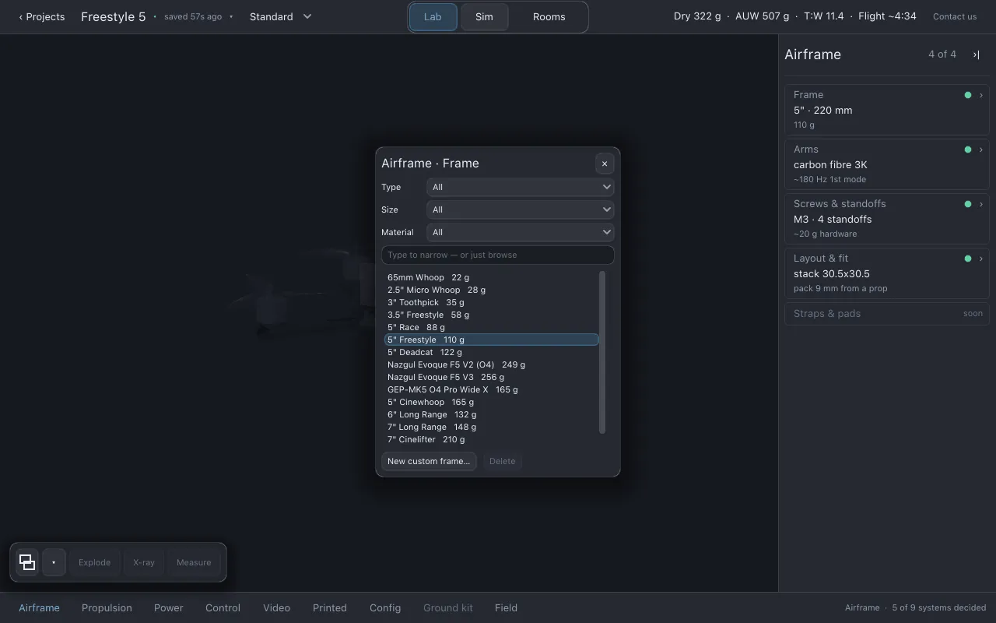
Task: Open the small dot dropdown beside layout icon
Action: click(54, 562)
